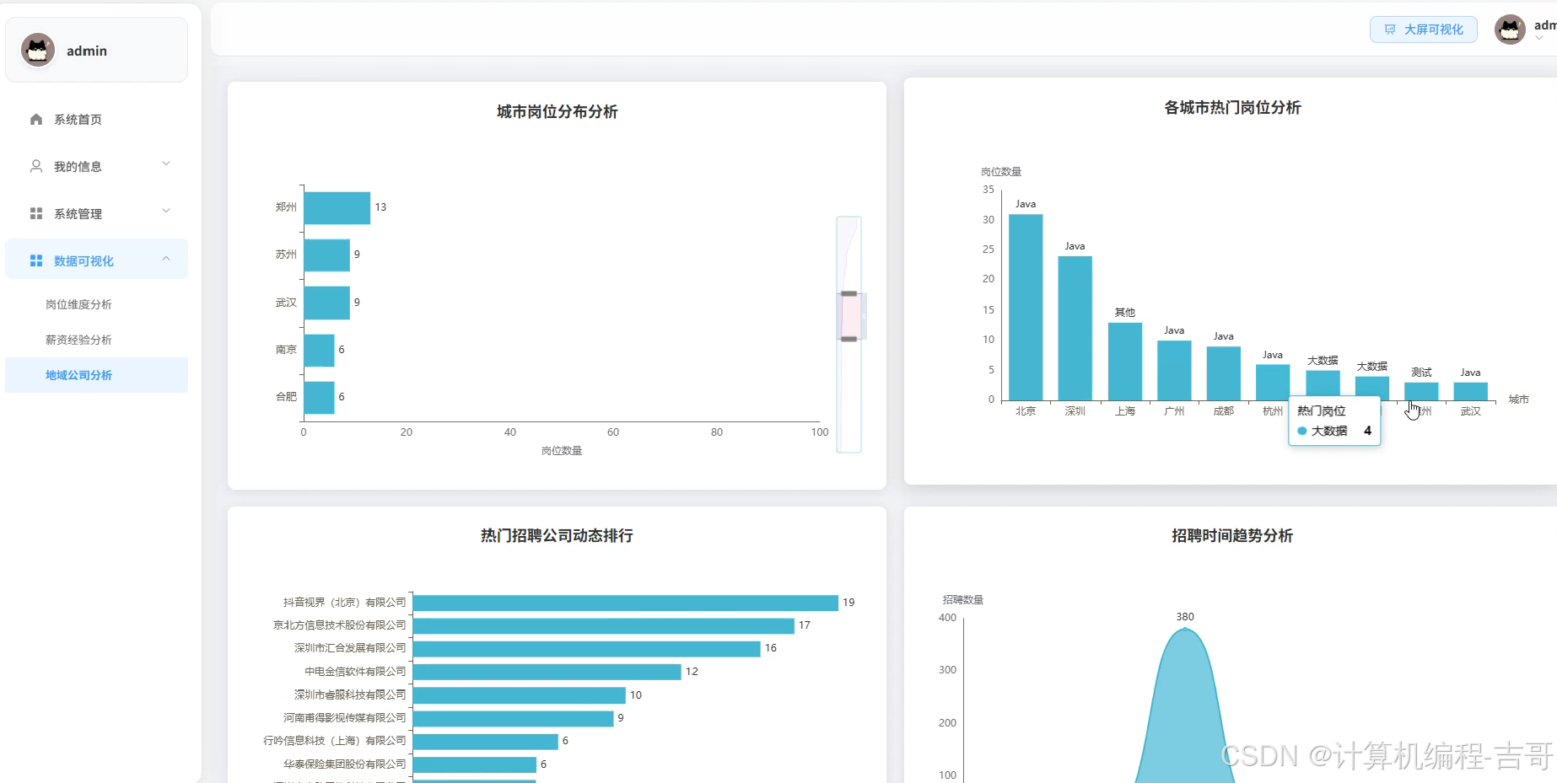The image size is (1557, 783).
Task: Expand the 我的信息 menu chevron
Action: [x=166, y=164]
